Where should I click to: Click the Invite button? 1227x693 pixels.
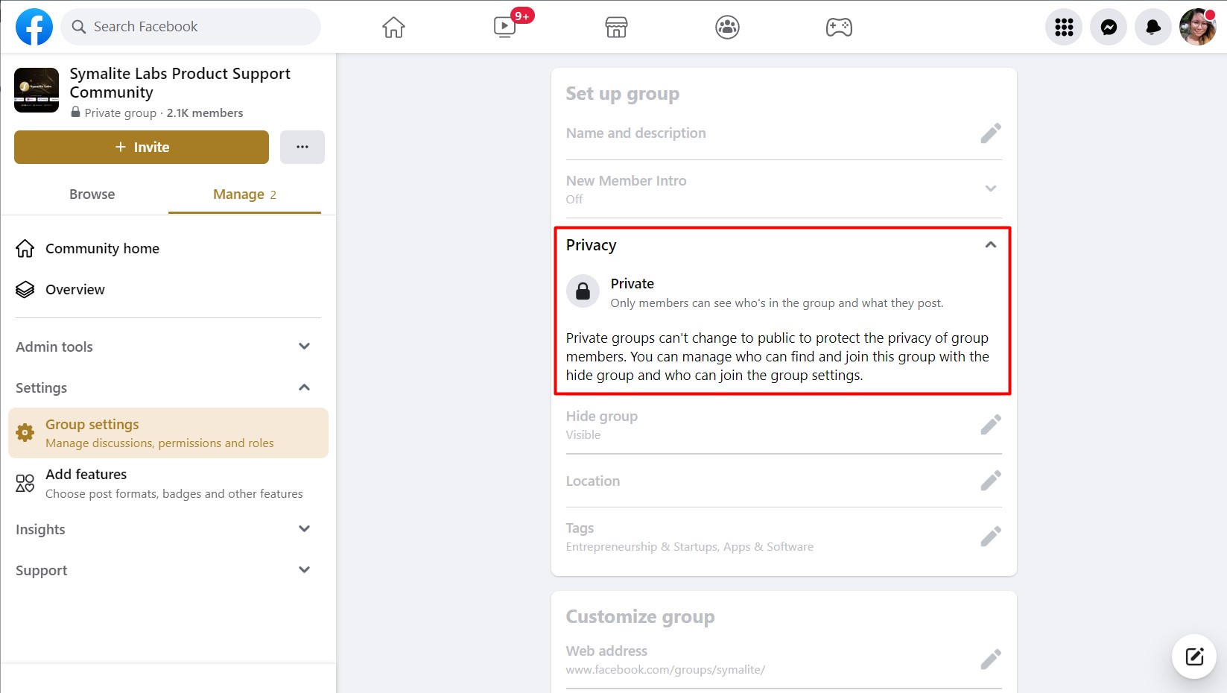click(x=141, y=147)
